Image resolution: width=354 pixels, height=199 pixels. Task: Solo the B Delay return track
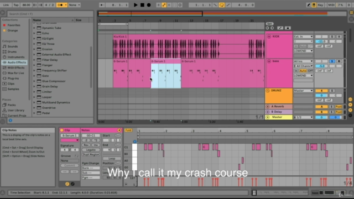[332, 112]
